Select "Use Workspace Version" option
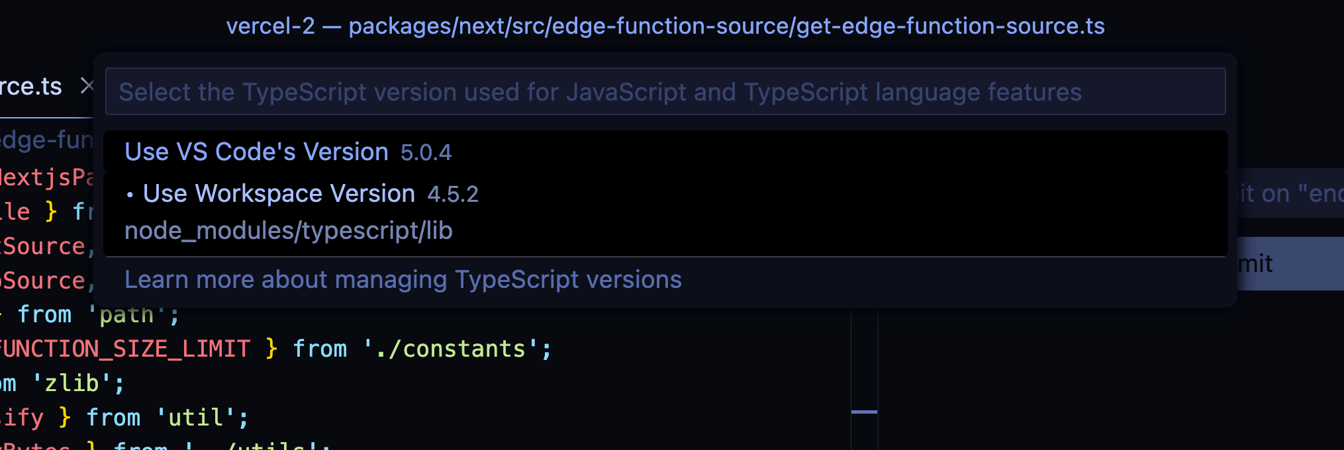The image size is (1344, 450). [x=279, y=194]
